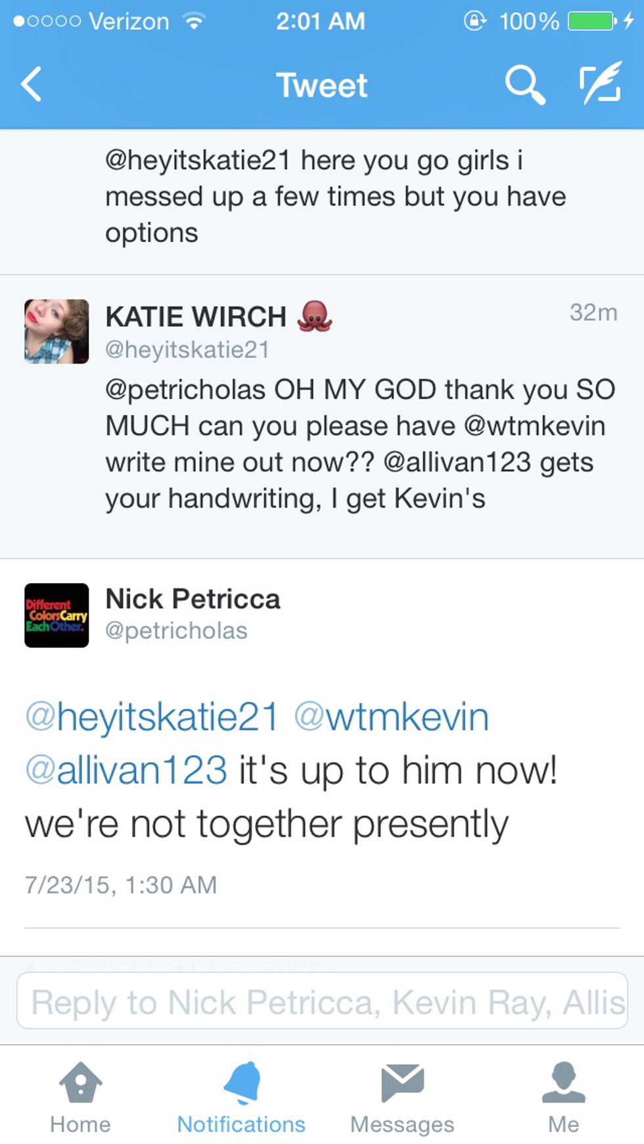This screenshot has width=644, height=1144.
Task: Tap the KATIE WIRCH display name
Action: point(196,317)
